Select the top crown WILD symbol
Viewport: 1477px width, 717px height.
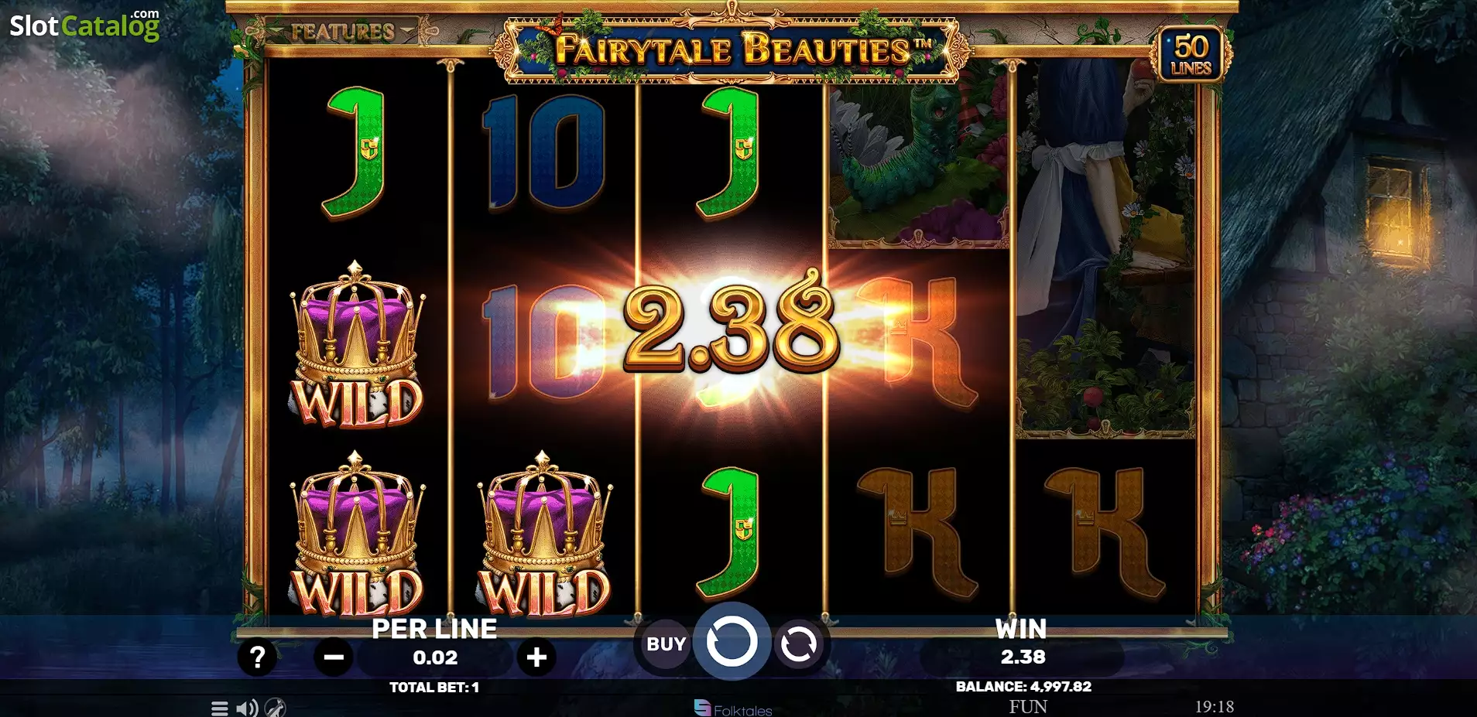point(357,344)
